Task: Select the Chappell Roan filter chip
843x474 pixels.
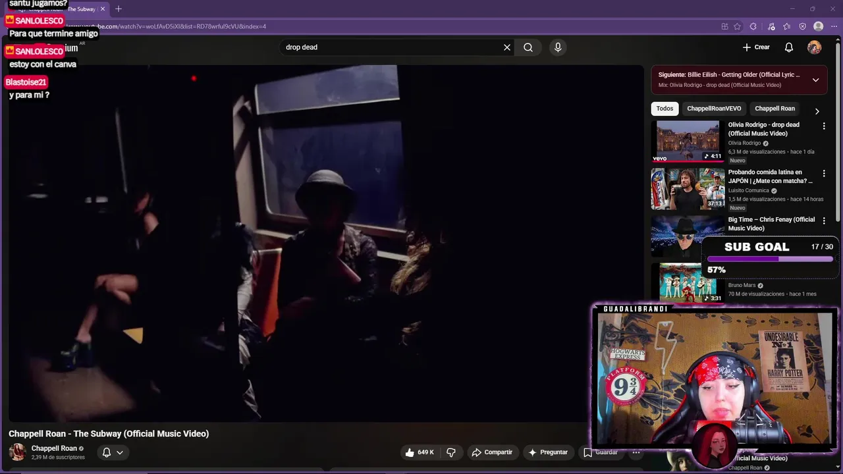Action: click(775, 109)
